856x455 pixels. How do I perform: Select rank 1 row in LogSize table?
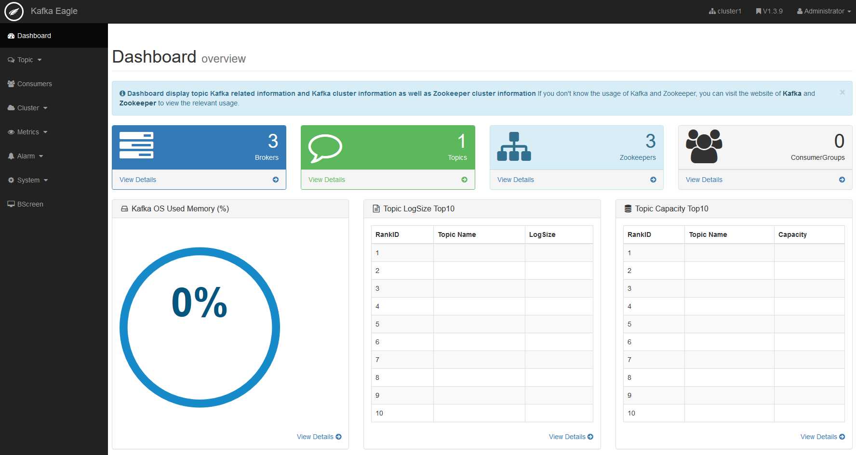482,253
